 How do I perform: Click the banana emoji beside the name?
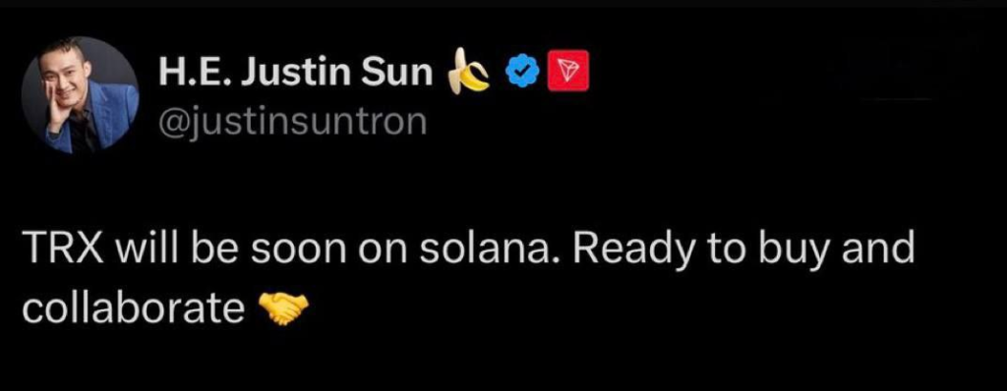pyautogui.click(x=469, y=72)
